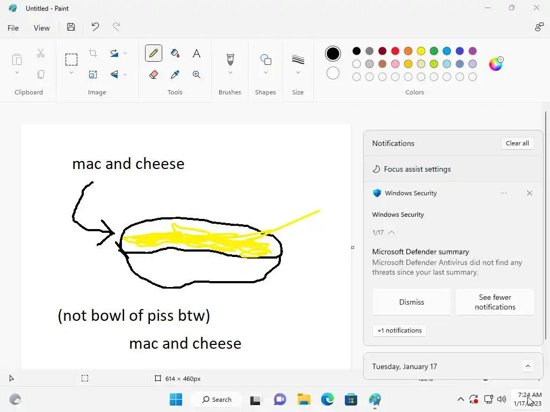Open Windows Security notification options ellipsis
The image size is (550, 412).
pos(504,193)
